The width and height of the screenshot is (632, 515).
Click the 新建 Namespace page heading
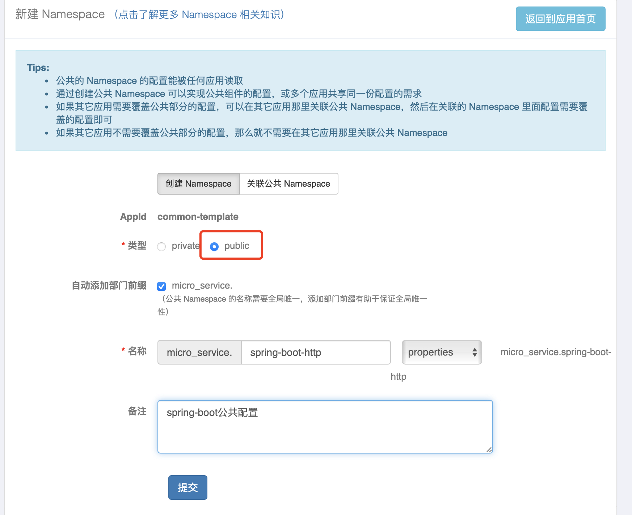coord(60,14)
